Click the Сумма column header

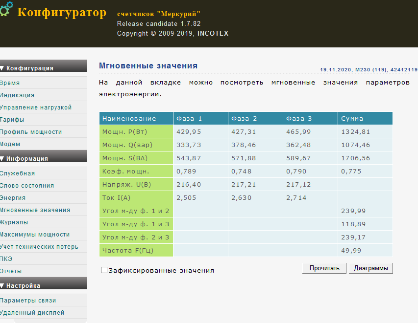pos(365,118)
